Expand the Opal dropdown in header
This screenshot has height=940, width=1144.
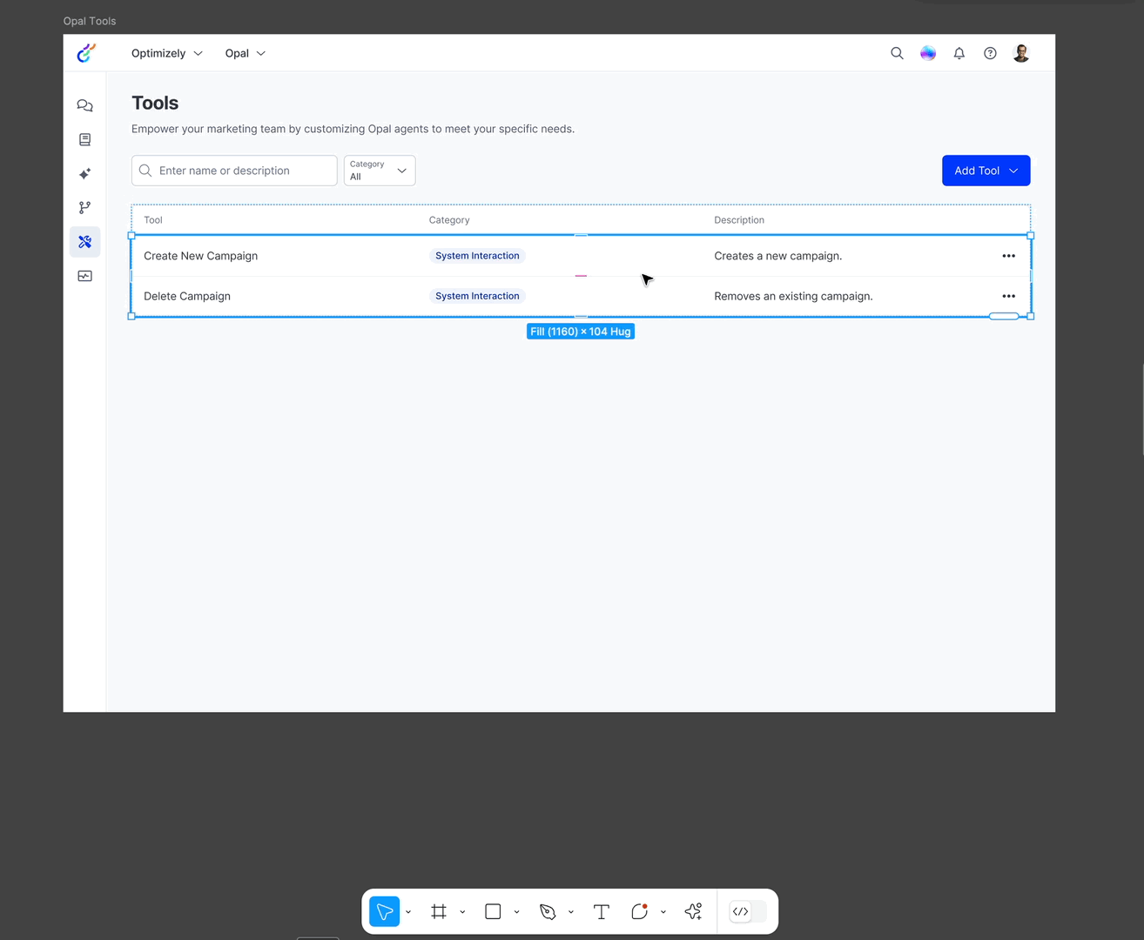pos(245,53)
